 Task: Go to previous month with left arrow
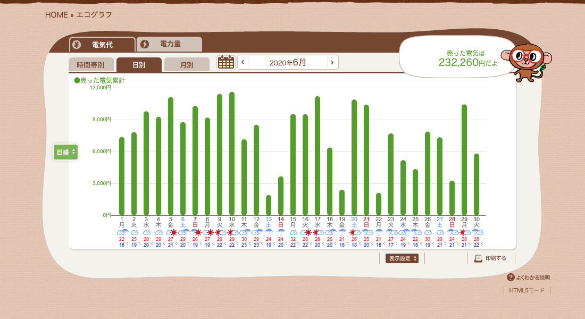(x=243, y=62)
